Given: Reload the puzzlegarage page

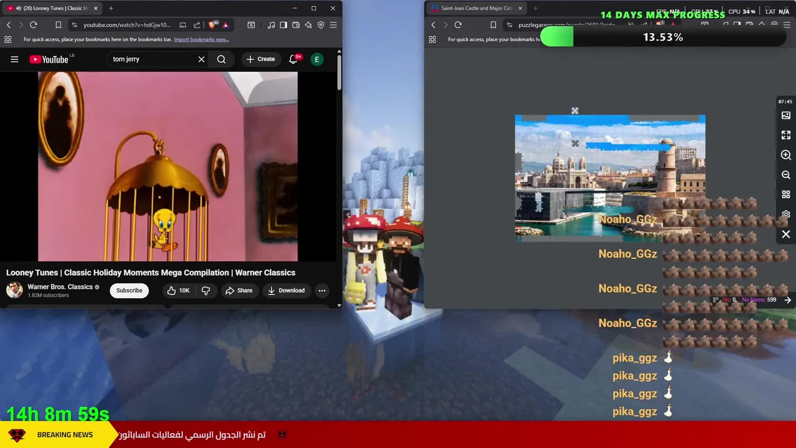Looking at the screenshot, I should coord(458,25).
